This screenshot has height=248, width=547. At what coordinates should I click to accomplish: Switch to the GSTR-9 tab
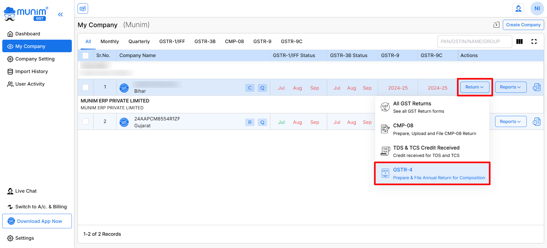(262, 41)
